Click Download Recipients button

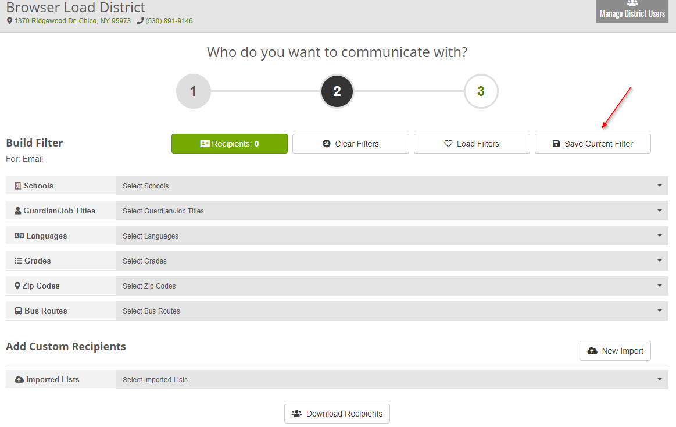(x=337, y=414)
